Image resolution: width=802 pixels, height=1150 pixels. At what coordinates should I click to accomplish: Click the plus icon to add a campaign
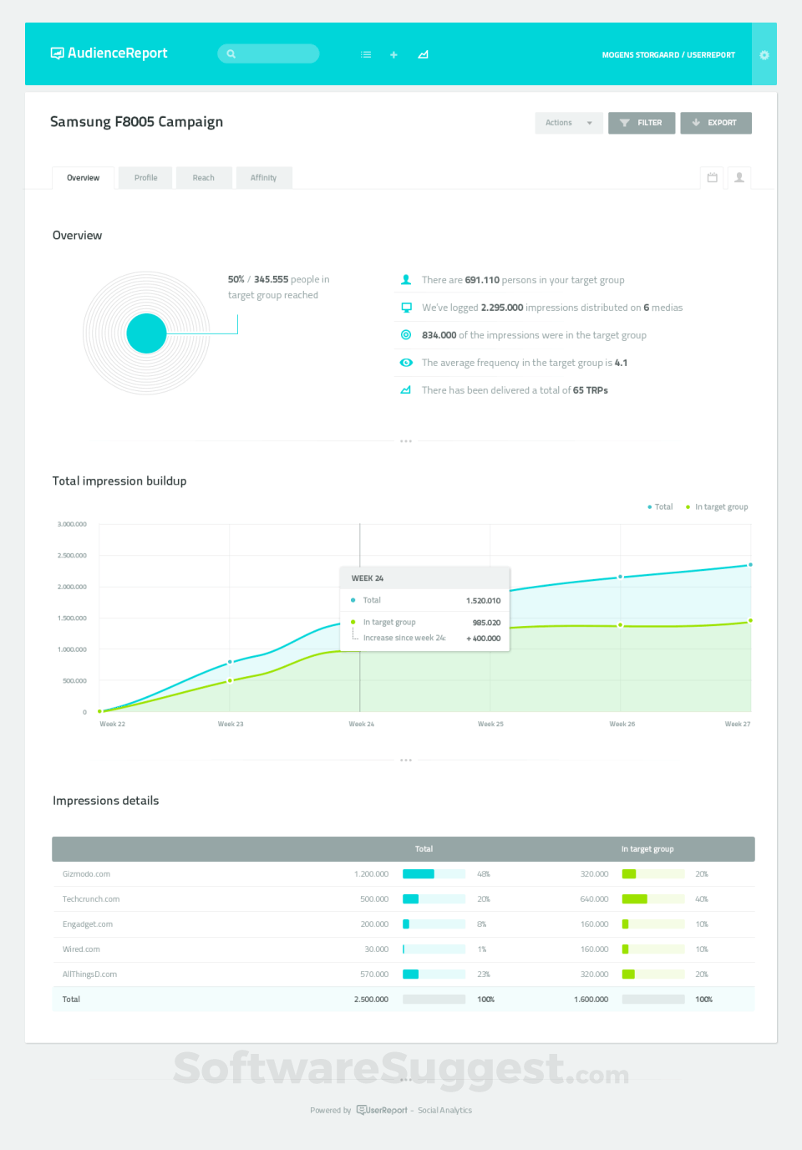pyautogui.click(x=393, y=54)
